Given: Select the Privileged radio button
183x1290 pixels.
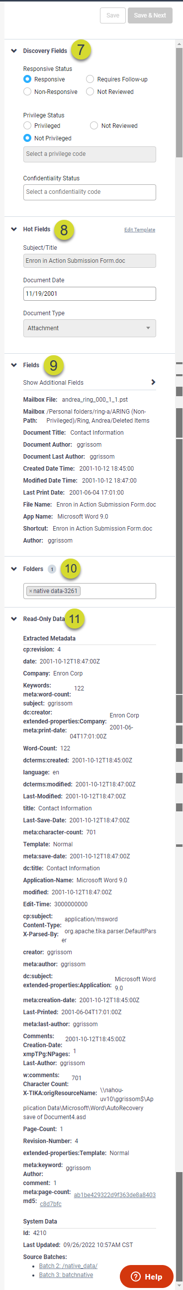Looking at the screenshot, I should pyautogui.click(x=27, y=126).
